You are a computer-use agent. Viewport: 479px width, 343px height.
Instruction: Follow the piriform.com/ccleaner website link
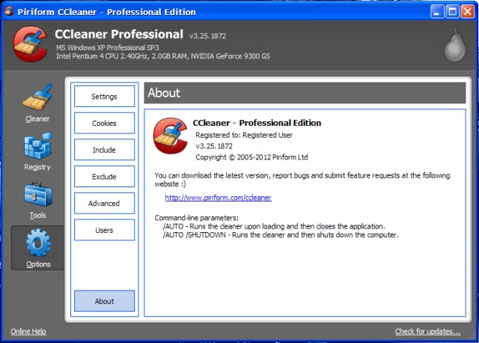click(218, 198)
